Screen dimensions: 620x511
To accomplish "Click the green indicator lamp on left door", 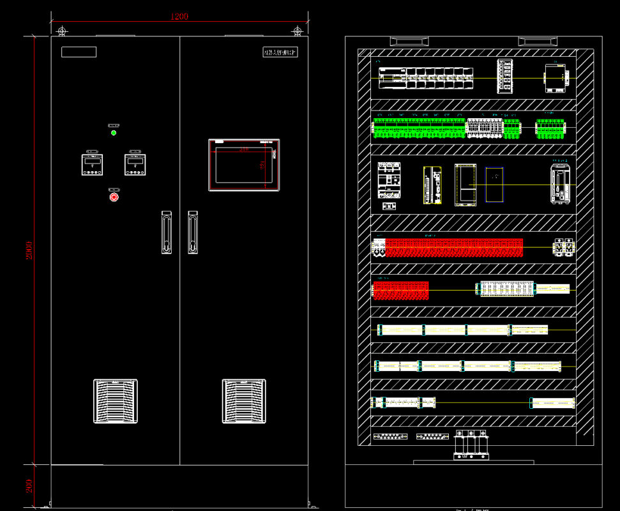I will pyautogui.click(x=114, y=133).
